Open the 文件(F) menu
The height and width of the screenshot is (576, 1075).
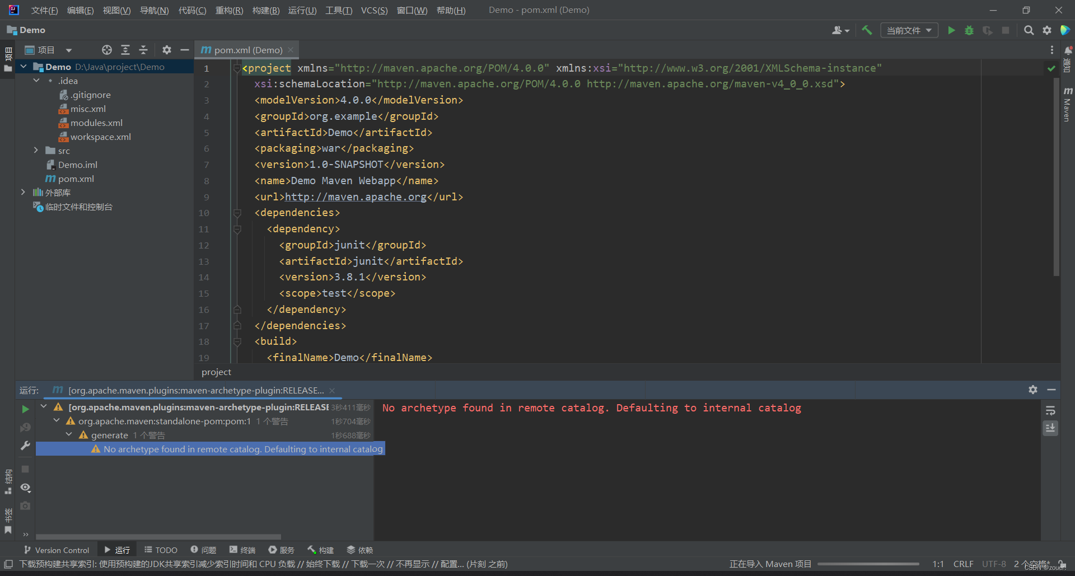[44, 10]
